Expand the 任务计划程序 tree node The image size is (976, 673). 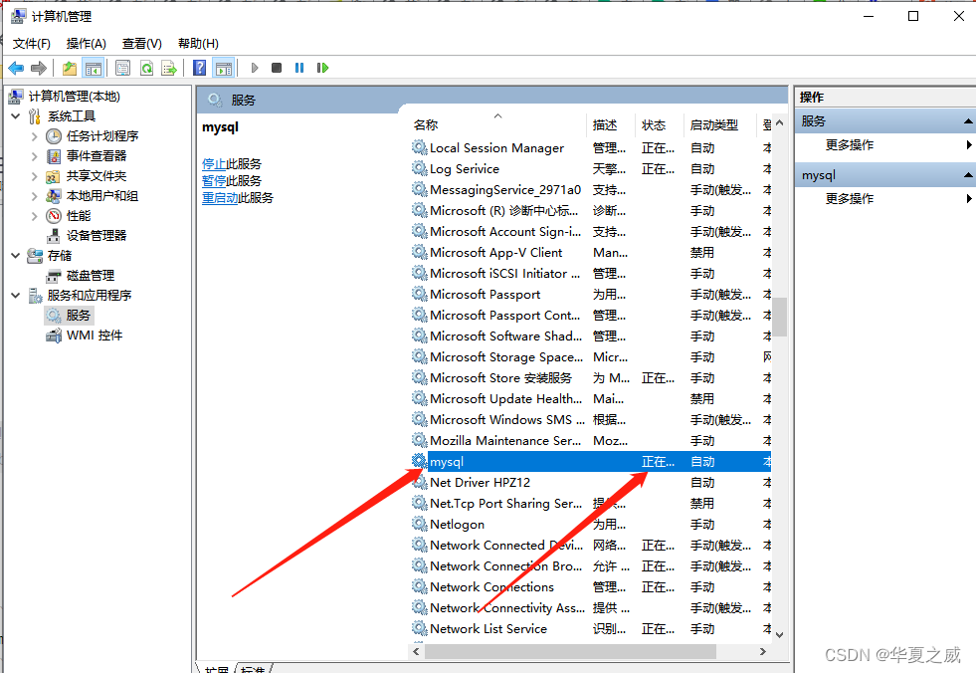pos(35,136)
